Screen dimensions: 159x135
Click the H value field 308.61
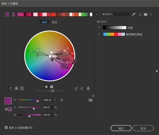click(x=48, y=100)
